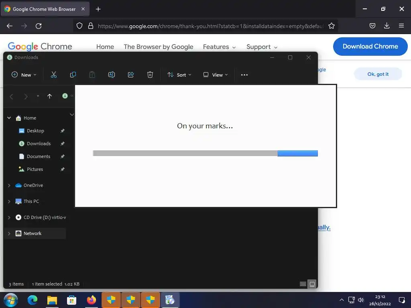Collapse the Home tree node
The image size is (411, 308).
(9, 118)
